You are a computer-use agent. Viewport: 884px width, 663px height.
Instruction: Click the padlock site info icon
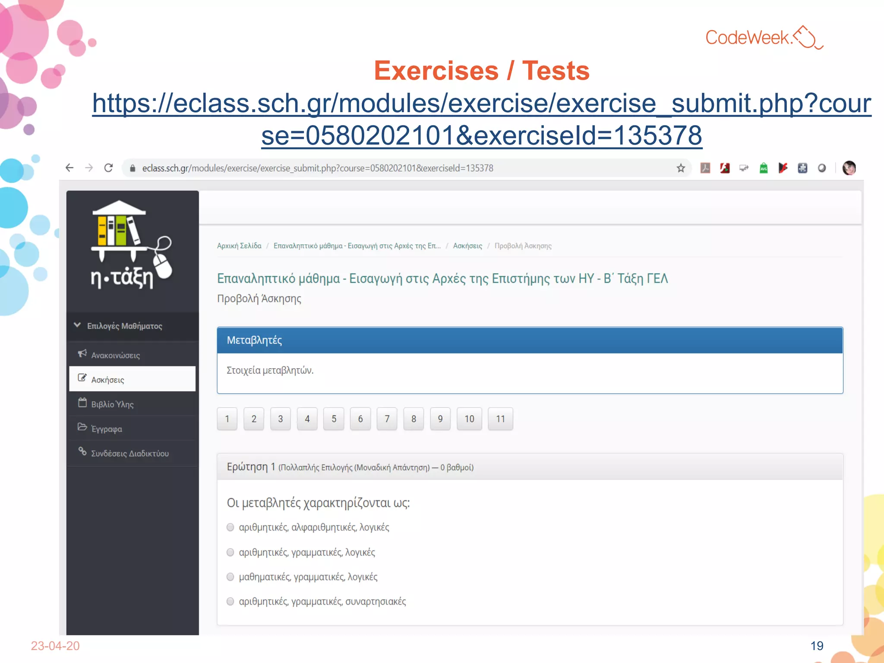click(133, 168)
